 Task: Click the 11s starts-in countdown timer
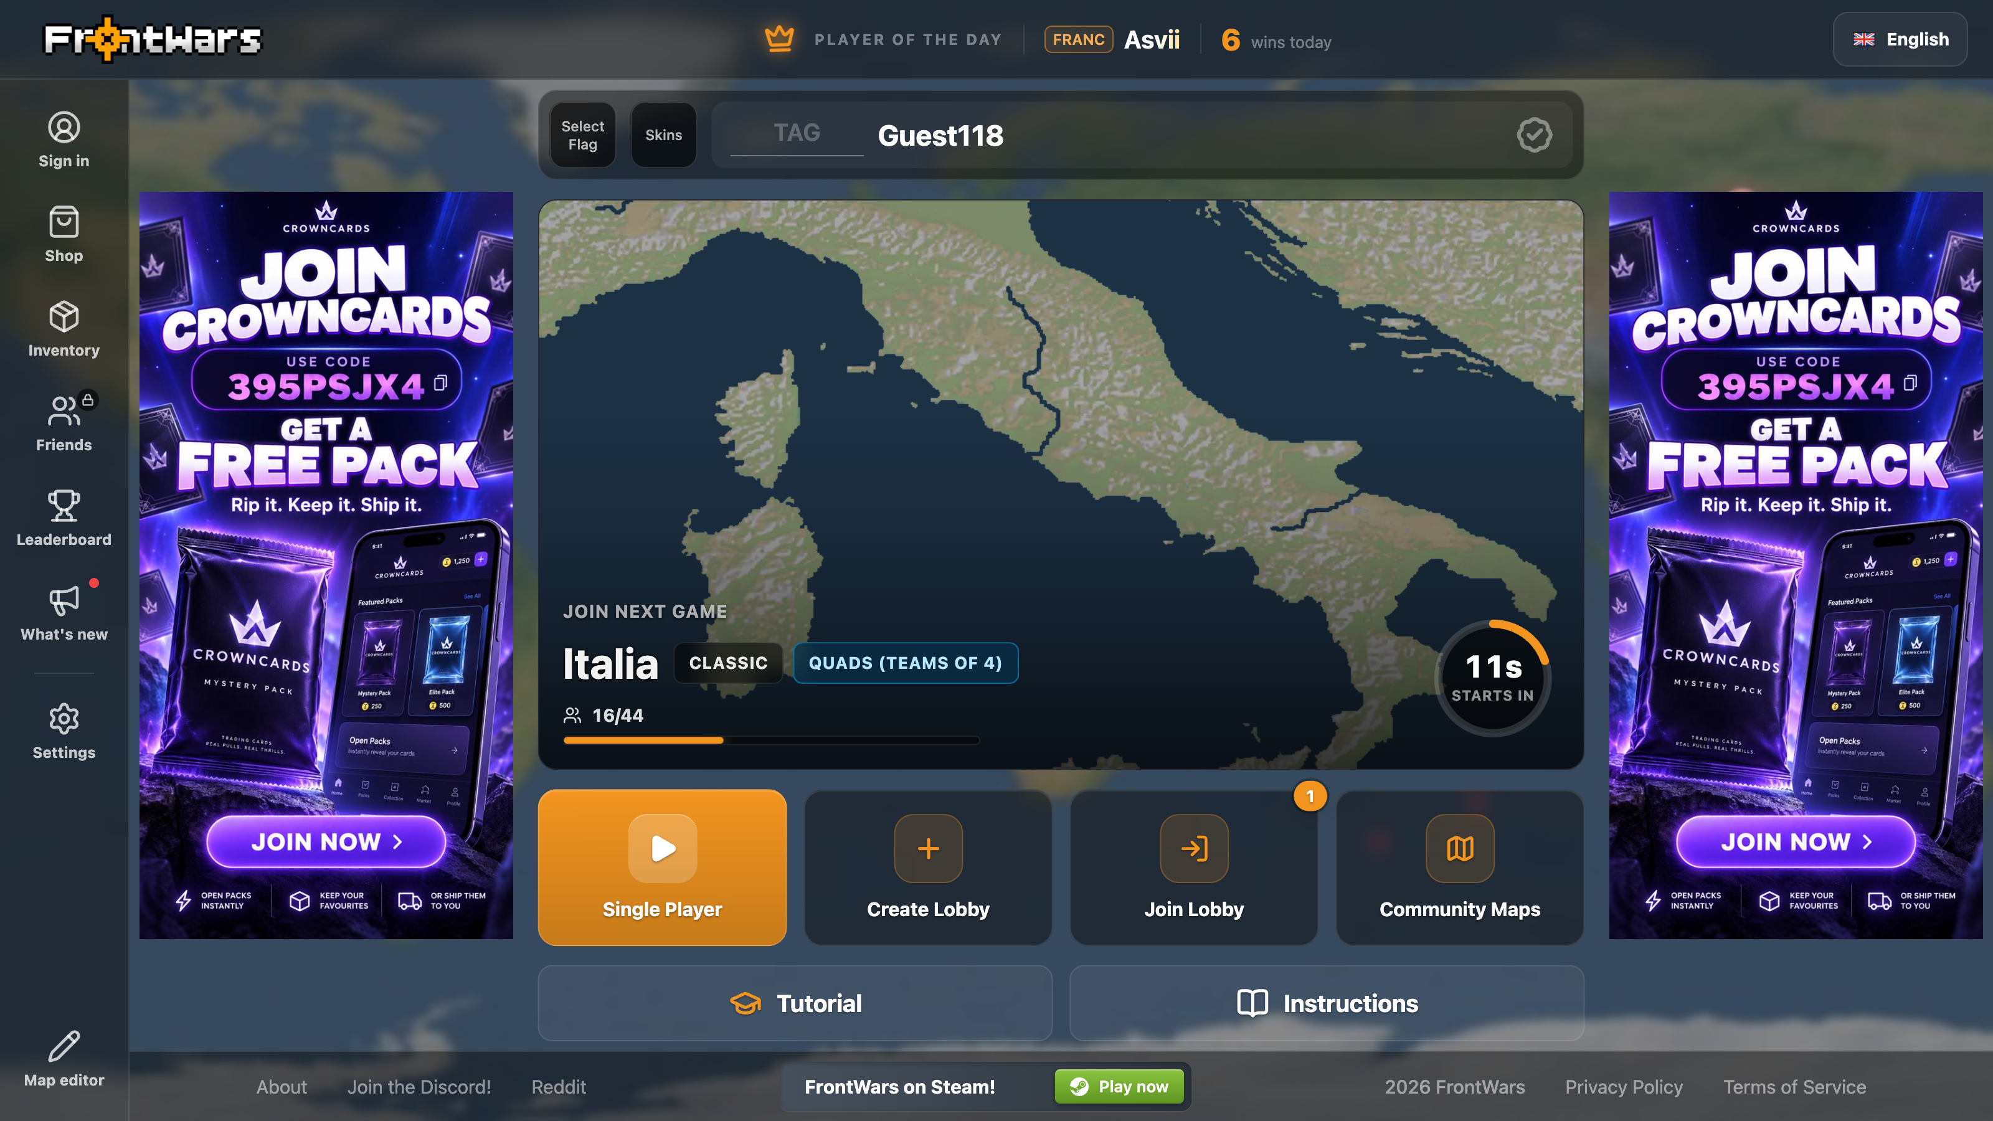click(x=1492, y=678)
